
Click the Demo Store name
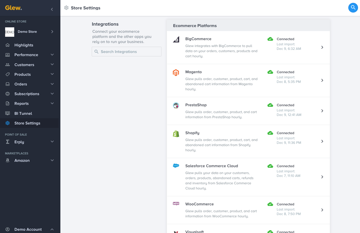[27, 32]
